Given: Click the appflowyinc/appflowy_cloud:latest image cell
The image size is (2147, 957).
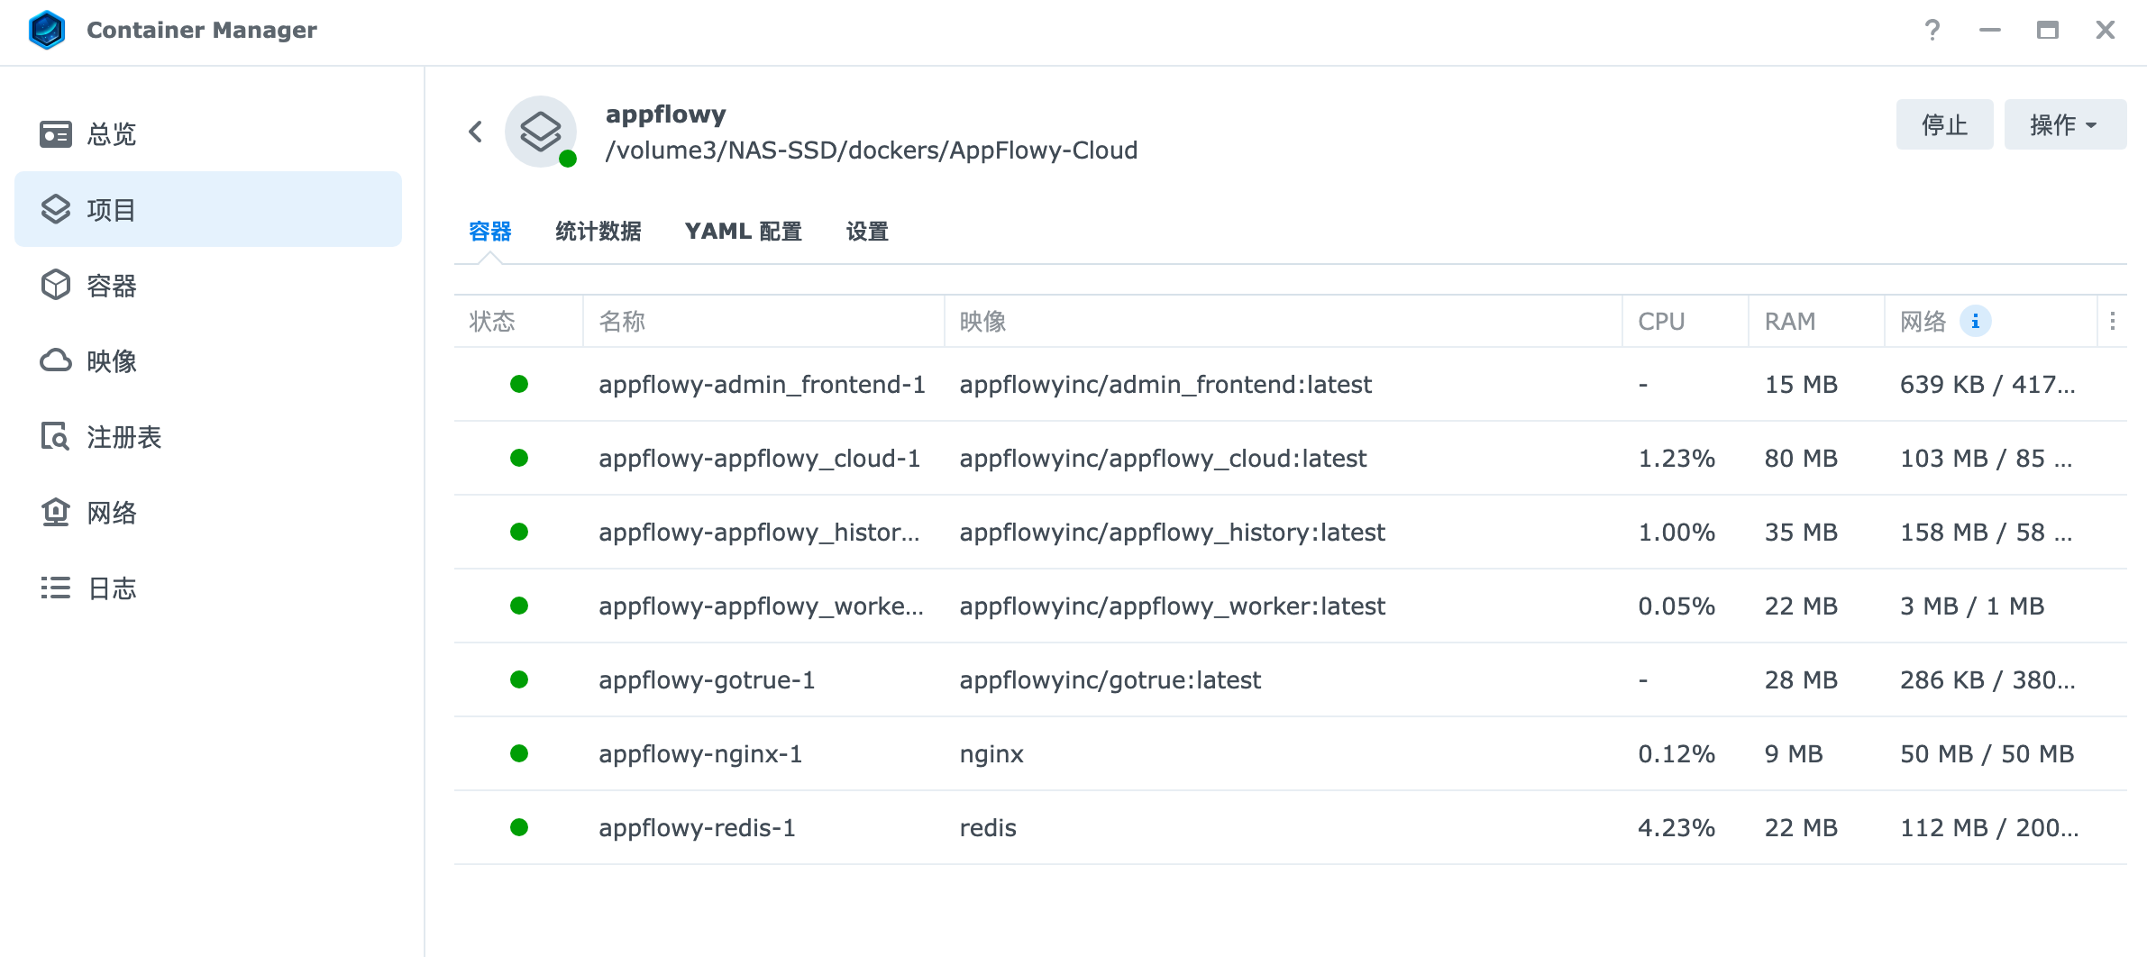Looking at the screenshot, I should point(1163,459).
